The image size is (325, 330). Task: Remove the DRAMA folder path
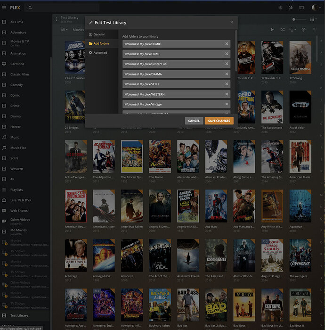(227, 74)
